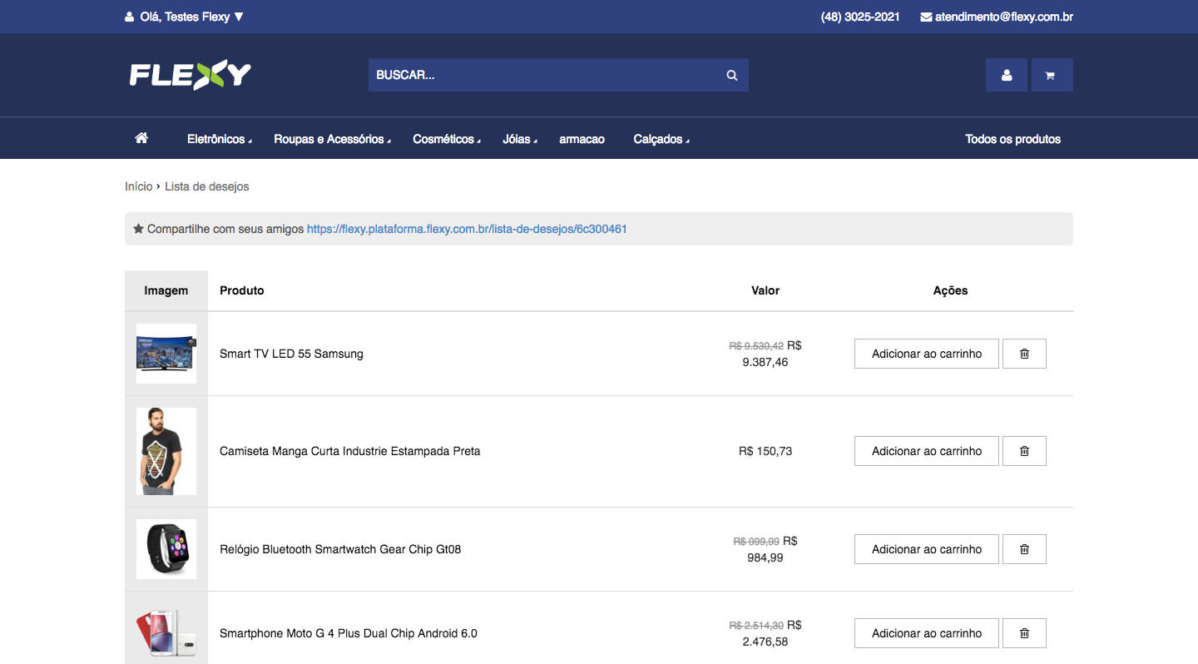Open Todos os produtos
Screen dimensions: 1198x664
tap(1012, 139)
